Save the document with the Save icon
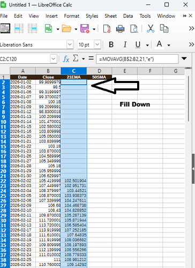 (x=85, y=28)
